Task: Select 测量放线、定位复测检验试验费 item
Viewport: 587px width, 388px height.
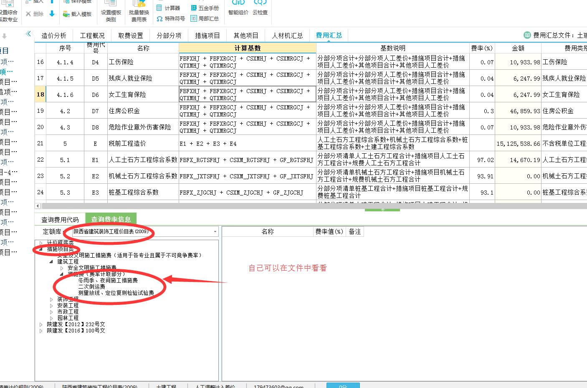Action: [116, 293]
